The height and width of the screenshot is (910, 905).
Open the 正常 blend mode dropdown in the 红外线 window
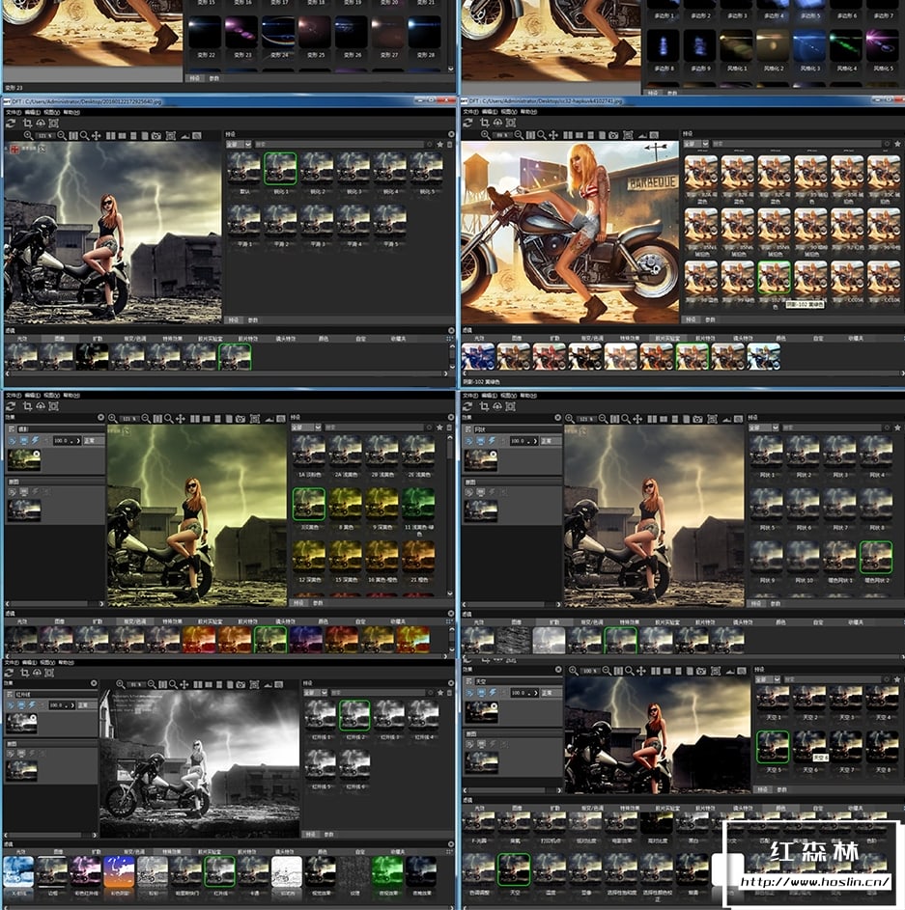pyautogui.click(x=87, y=705)
